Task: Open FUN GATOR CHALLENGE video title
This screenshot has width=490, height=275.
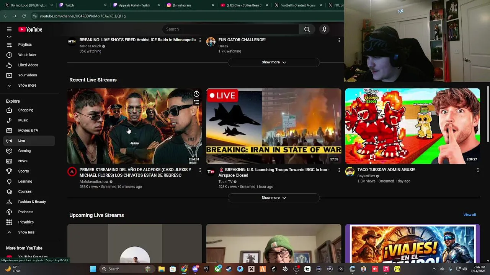Action: point(242,40)
